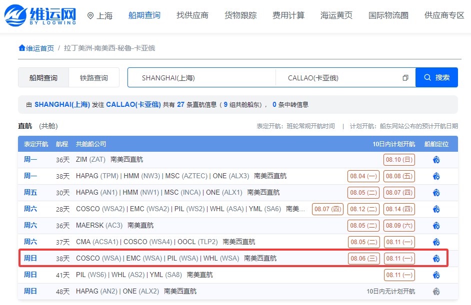Open the 费用计算 navigation item

(x=288, y=15)
